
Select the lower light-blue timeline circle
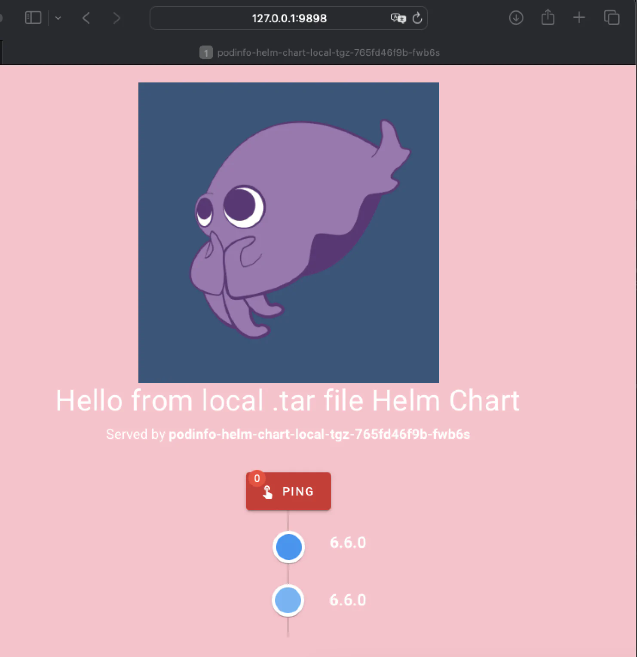point(288,600)
